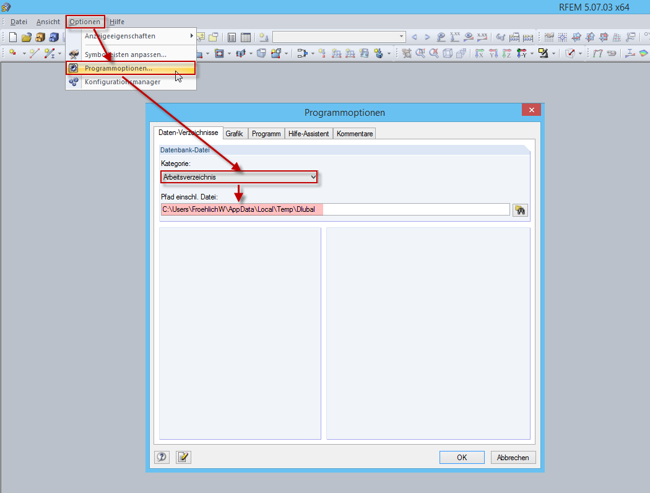This screenshot has height=493, width=650.
Task: Open the Datei menu
Action: 19,22
